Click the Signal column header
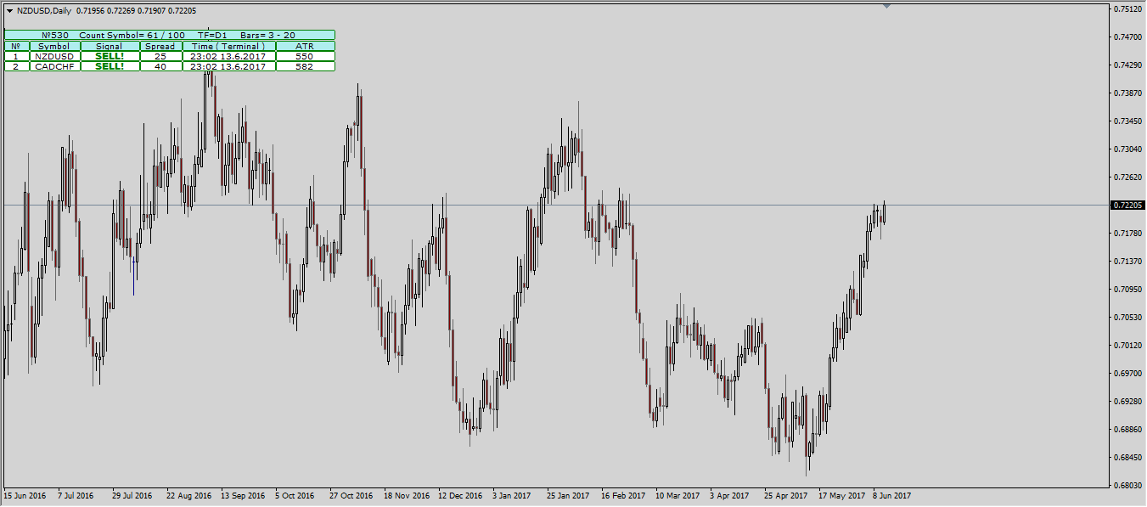This screenshot has height=507, width=1147. tap(110, 46)
